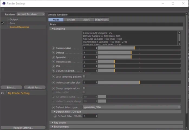Click the Diffuse value stepper arrows
The image size is (189, 130).
pos(96,53)
